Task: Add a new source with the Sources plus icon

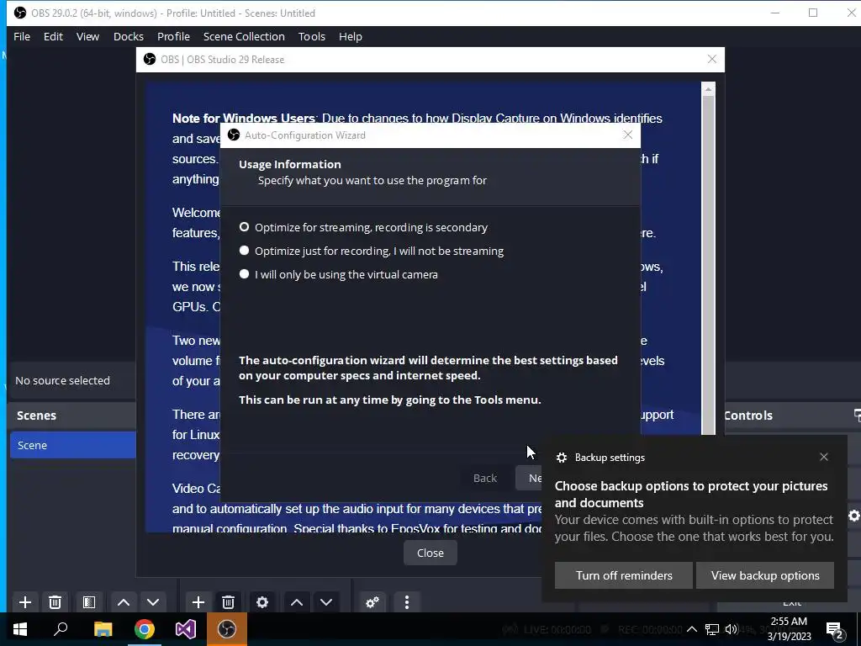Action: coord(198,602)
